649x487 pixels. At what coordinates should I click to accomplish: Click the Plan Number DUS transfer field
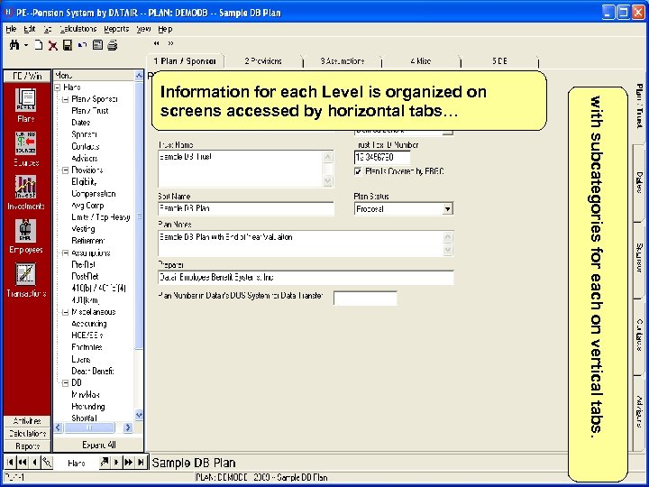(365, 298)
